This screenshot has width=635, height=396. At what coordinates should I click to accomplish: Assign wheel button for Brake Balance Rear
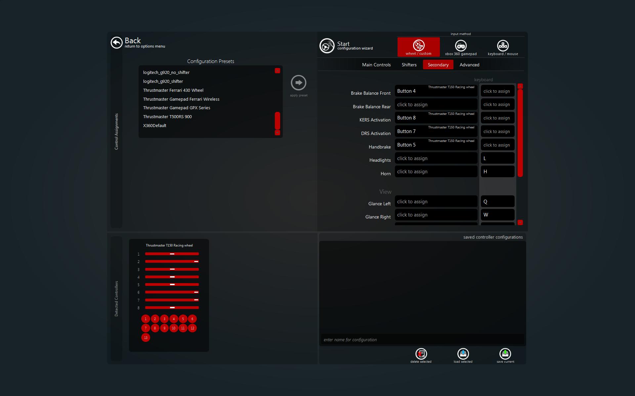[x=436, y=105]
